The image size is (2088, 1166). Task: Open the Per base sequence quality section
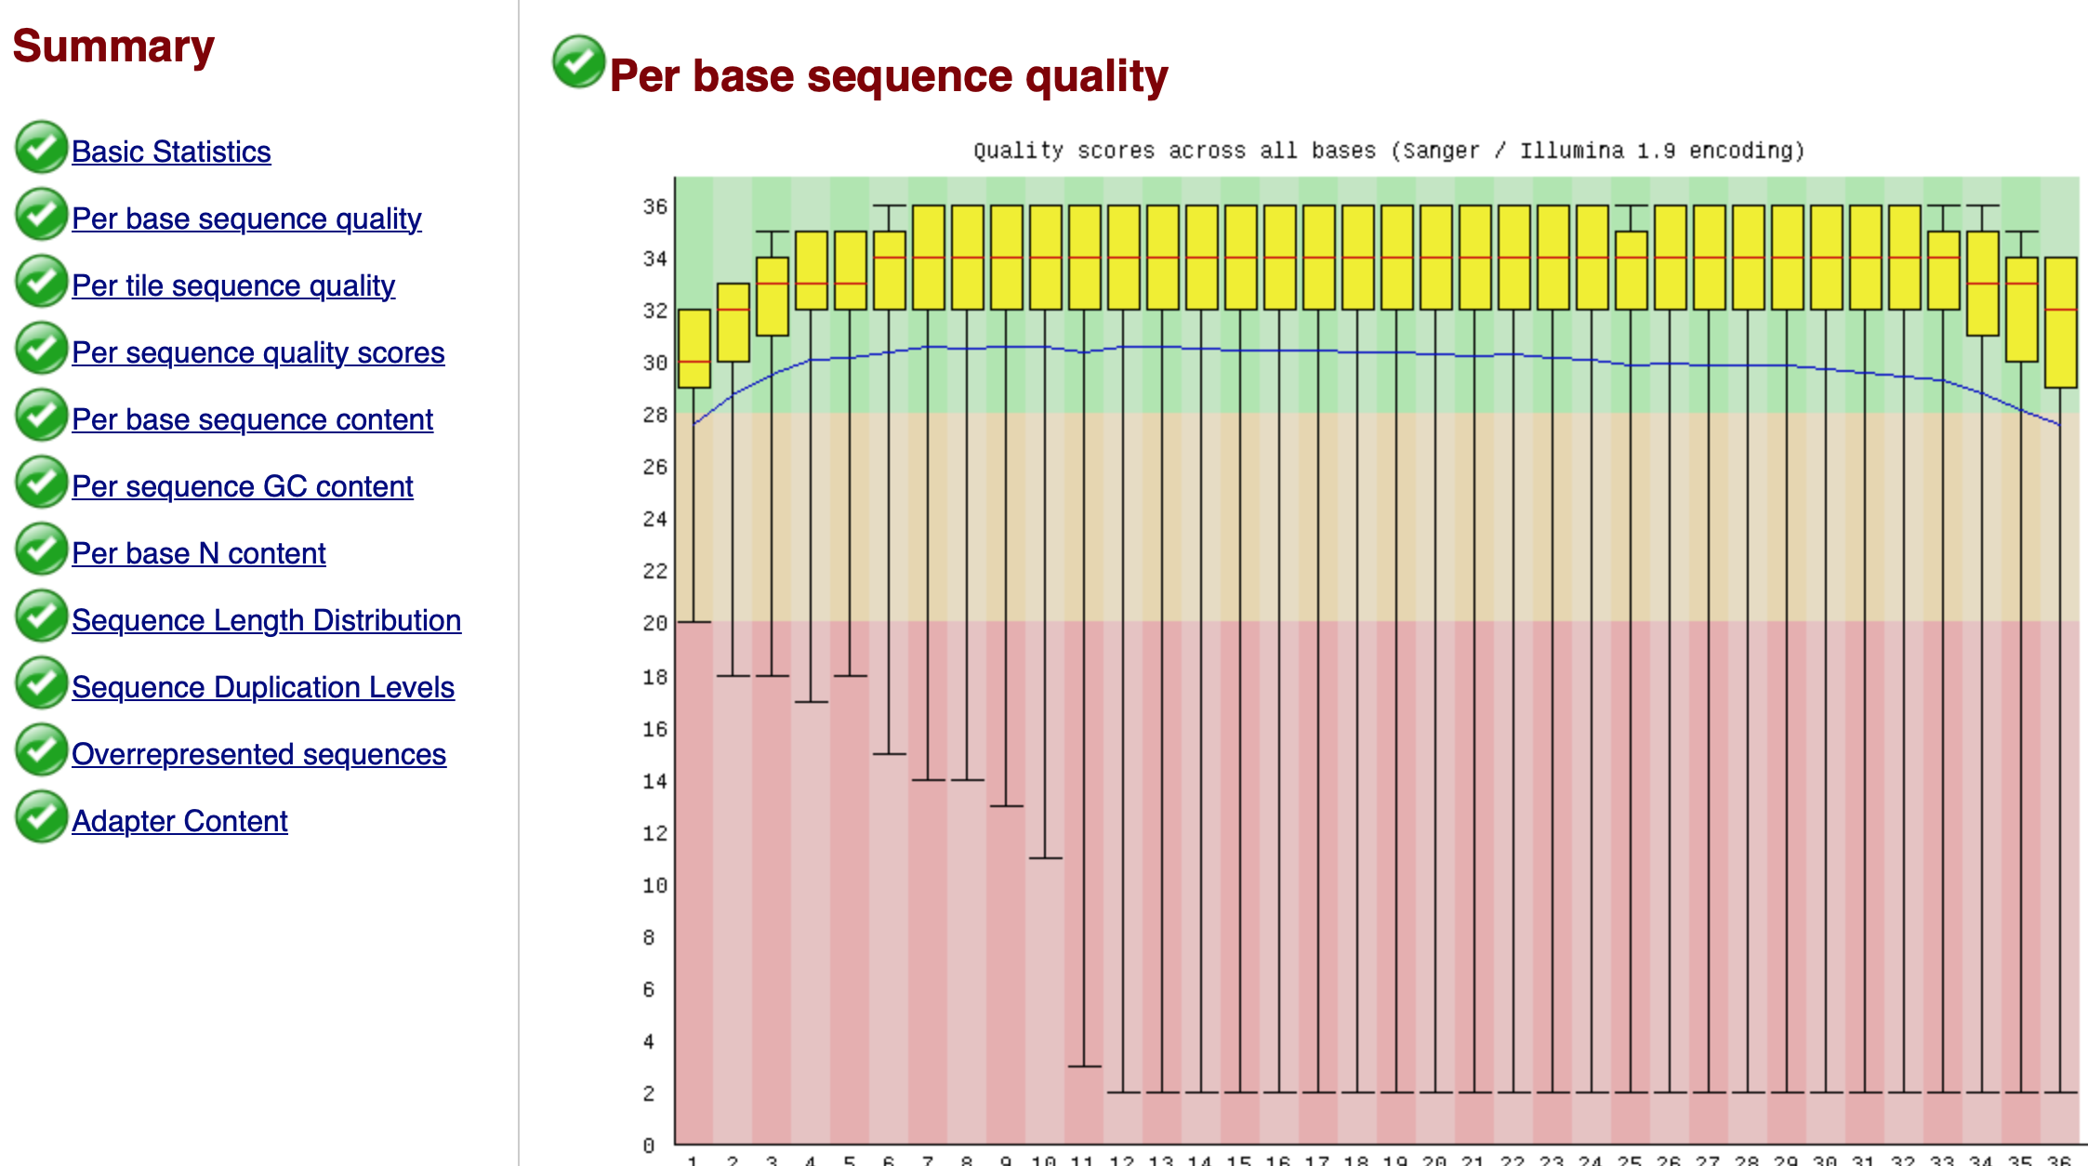pyautogui.click(x=246, y=218)
